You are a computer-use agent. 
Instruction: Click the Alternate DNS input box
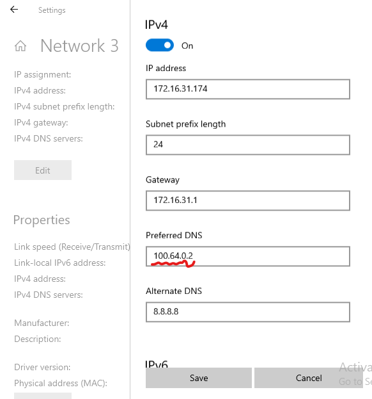(248, 312)
